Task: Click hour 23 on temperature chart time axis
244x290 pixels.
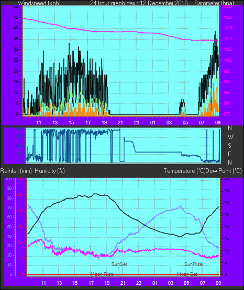Action: point(139,283)
